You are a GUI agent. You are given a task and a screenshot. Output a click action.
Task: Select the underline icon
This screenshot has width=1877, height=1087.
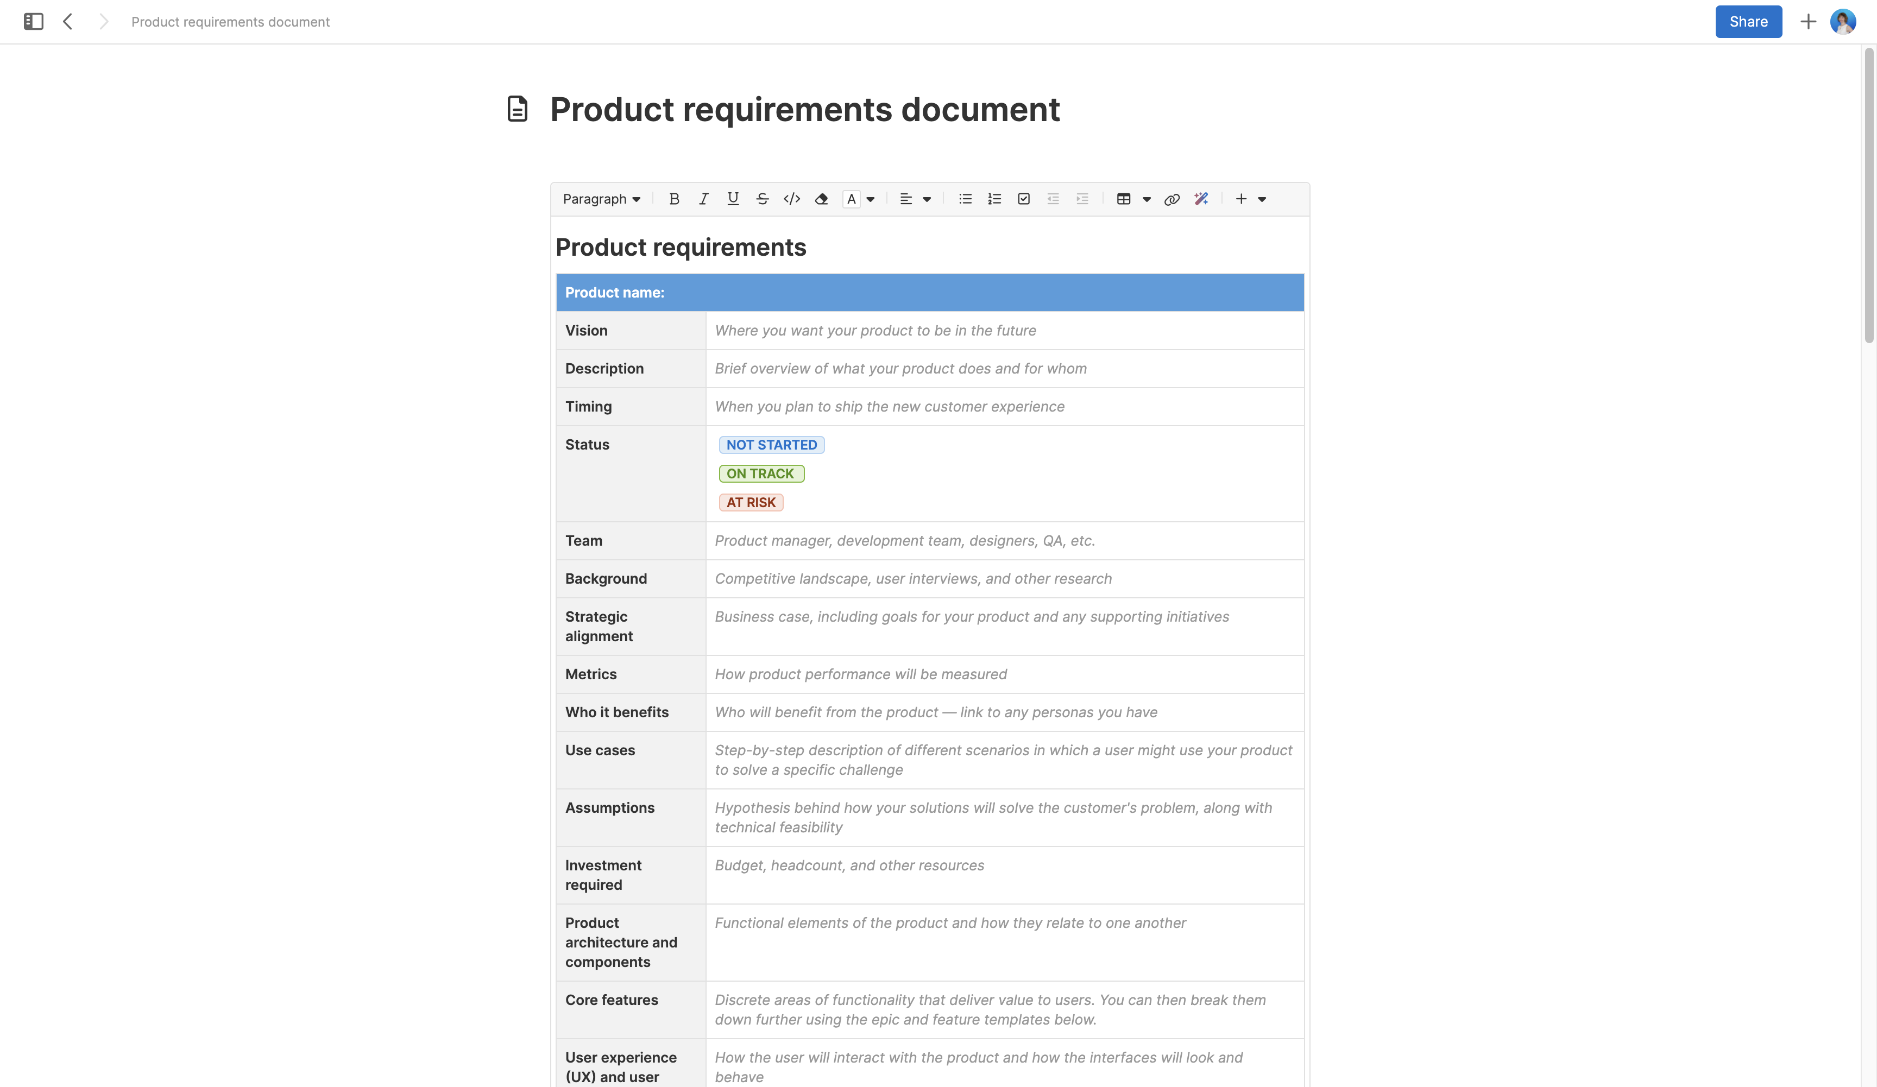pyautogui.click(x=733, y=199)
